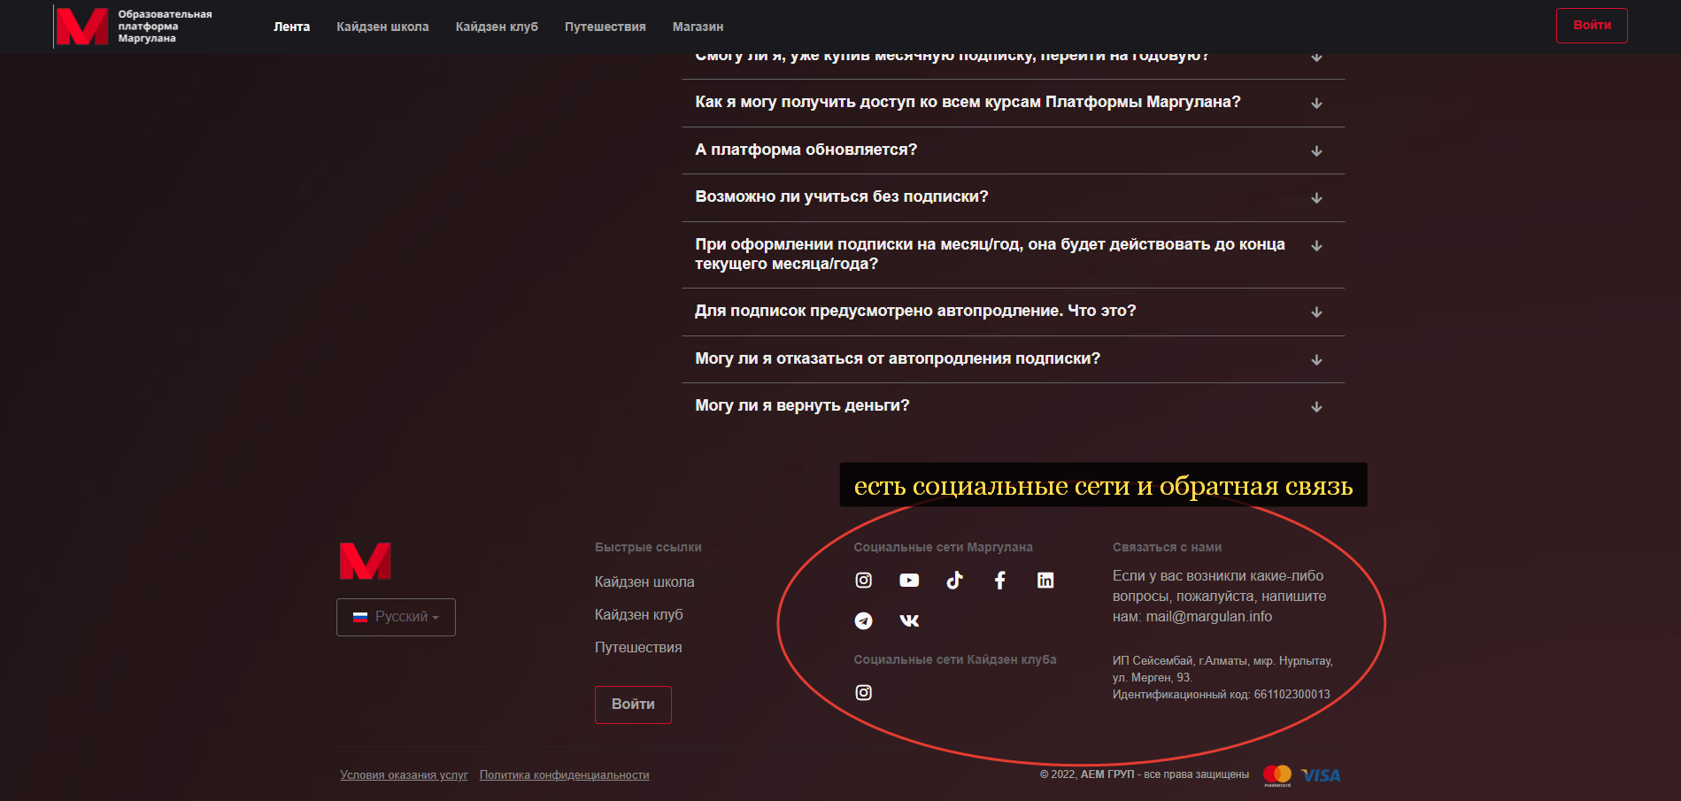Click the mail@margulan.info email address
The height and width of the screenshot is (801, 1681).
coord(1209,617)
